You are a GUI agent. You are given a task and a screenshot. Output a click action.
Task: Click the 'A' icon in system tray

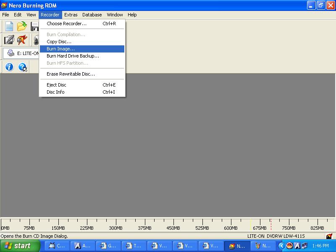tap(297, 246)
